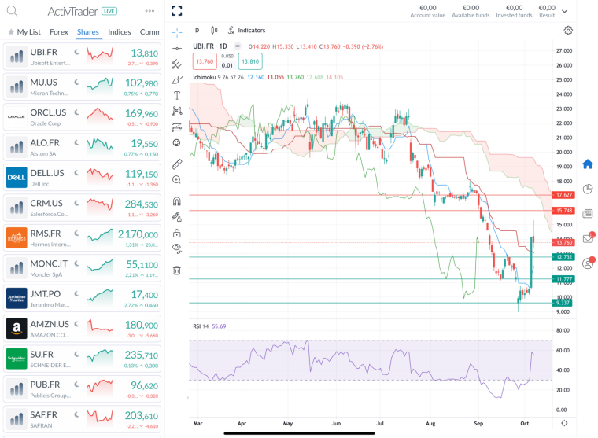Open chart settings gear at top right
The height and width of the screenshot is (438, 598).
click(x=568, y=30)
